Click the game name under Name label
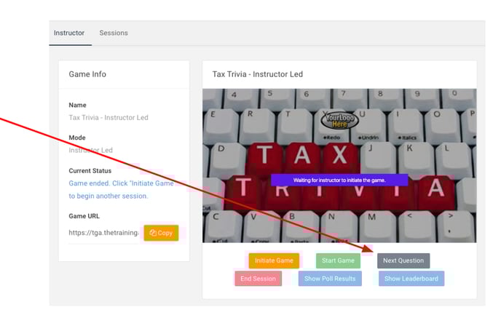Viewport: 501px width, 318px height. pyautogui.click(x=108, y=118)
